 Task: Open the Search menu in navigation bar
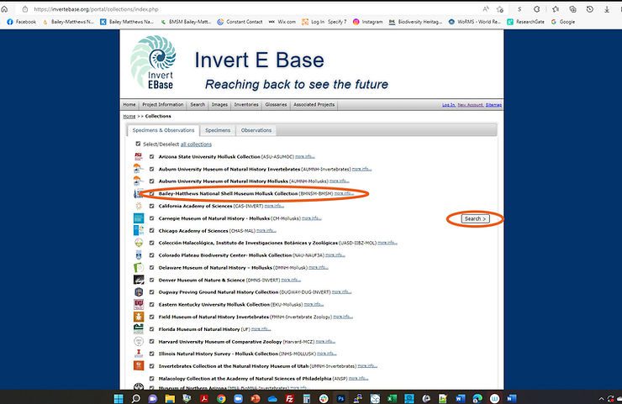click(x=198, y=105)
